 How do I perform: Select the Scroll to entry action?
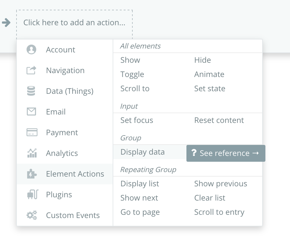click(x=219, y=212)
